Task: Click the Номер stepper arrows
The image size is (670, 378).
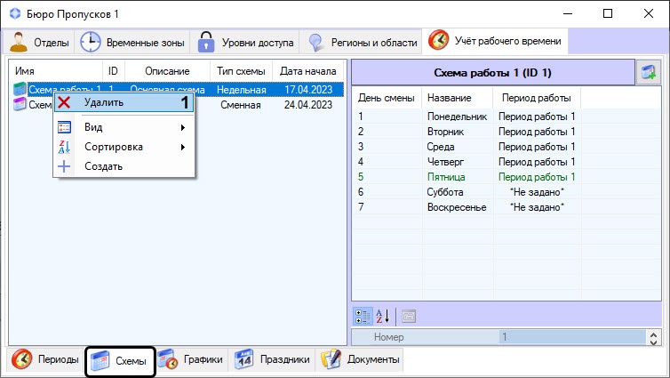Action: pos(654,338)
